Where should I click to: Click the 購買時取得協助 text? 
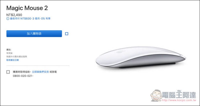point(21,72)
